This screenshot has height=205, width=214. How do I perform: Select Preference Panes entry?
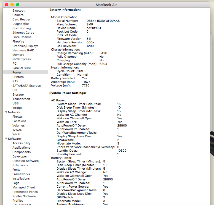(25, 192)
